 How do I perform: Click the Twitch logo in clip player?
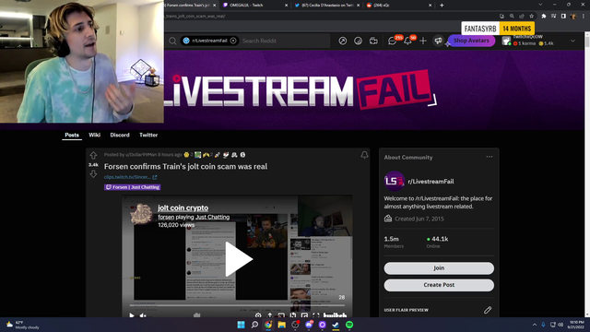click(335, 315)
